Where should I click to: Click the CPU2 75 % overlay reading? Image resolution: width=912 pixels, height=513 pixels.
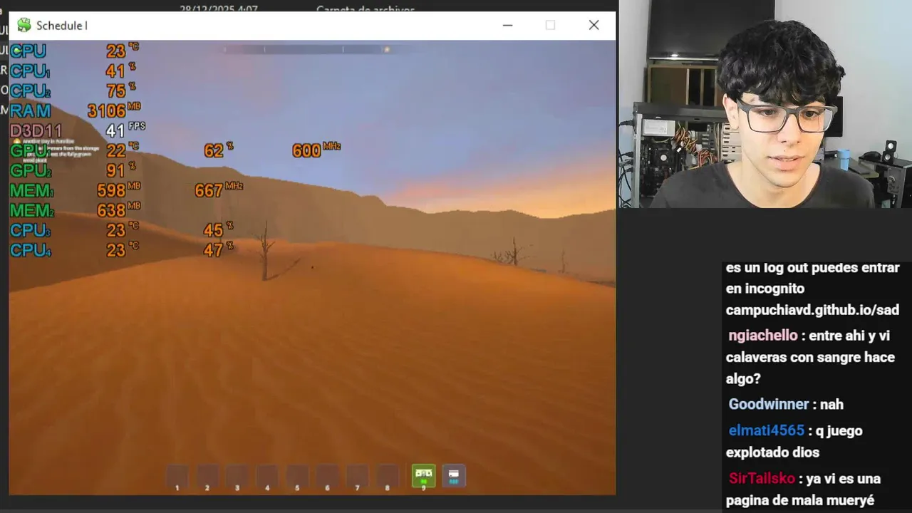click(73, 90)
